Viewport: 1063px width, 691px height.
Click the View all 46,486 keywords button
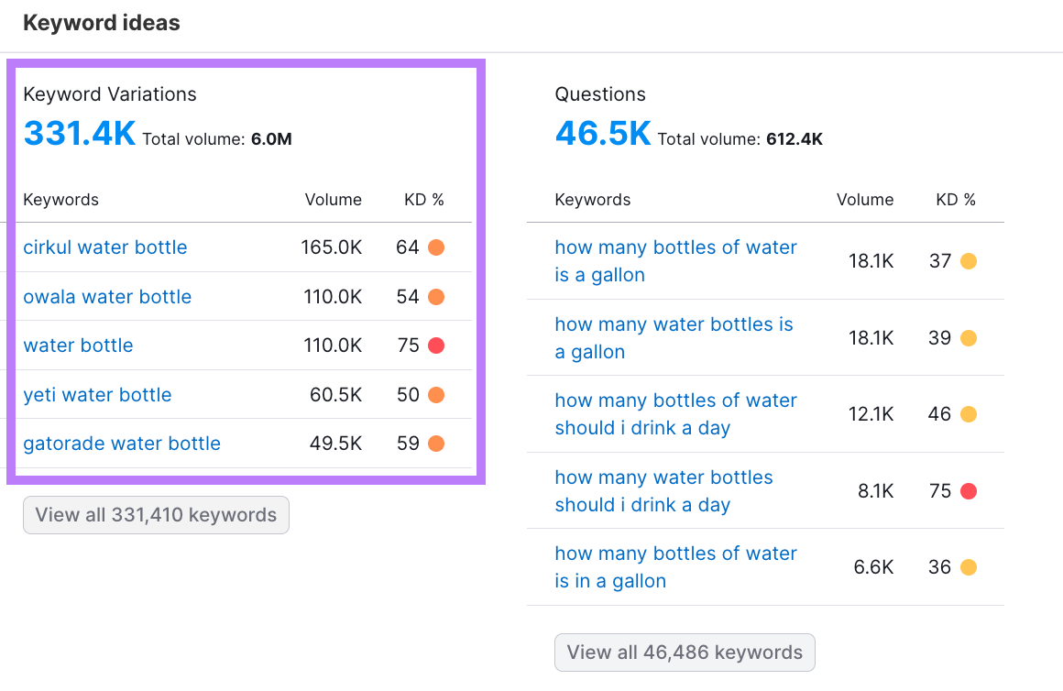(x=685, y=653)
